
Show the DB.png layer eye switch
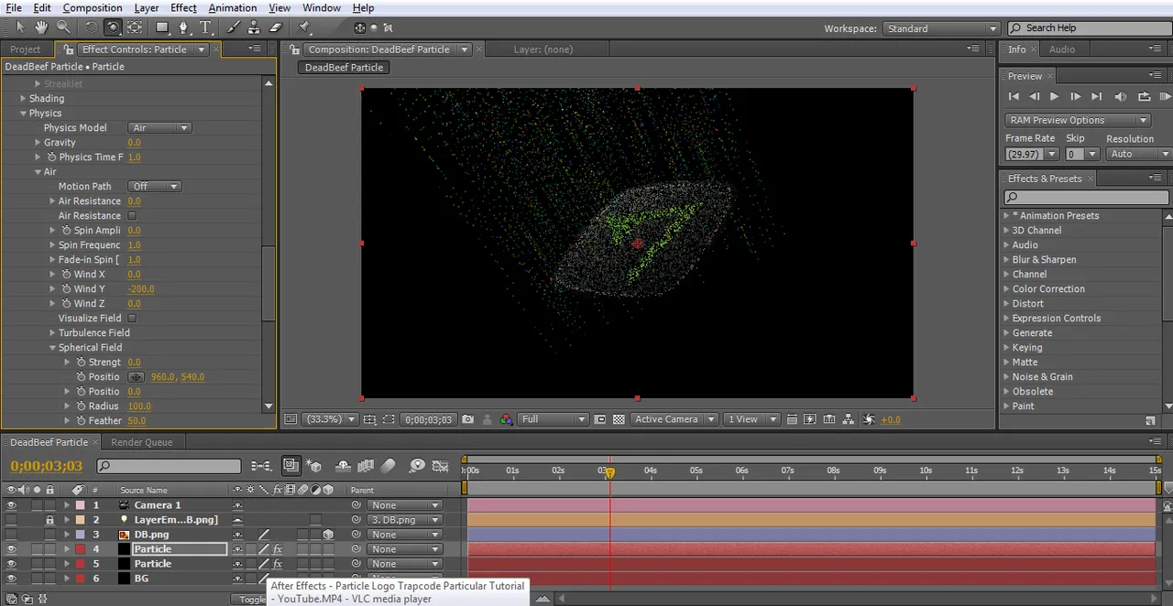(11, 535)
